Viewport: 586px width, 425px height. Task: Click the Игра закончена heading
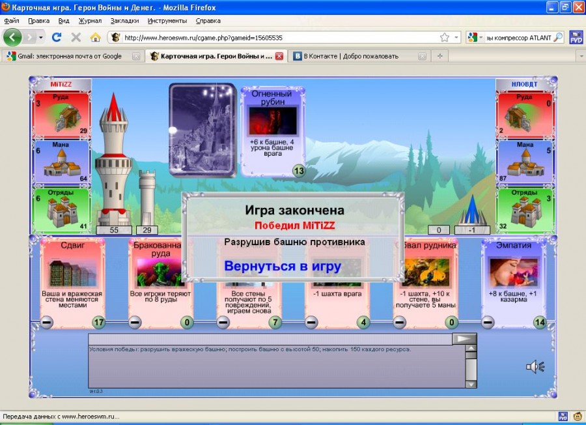294,211
